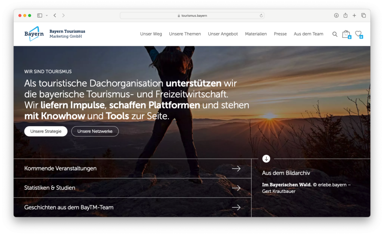Click the Bayern logo in the header
The image size is (384, 235).
(x=34, y=34)
